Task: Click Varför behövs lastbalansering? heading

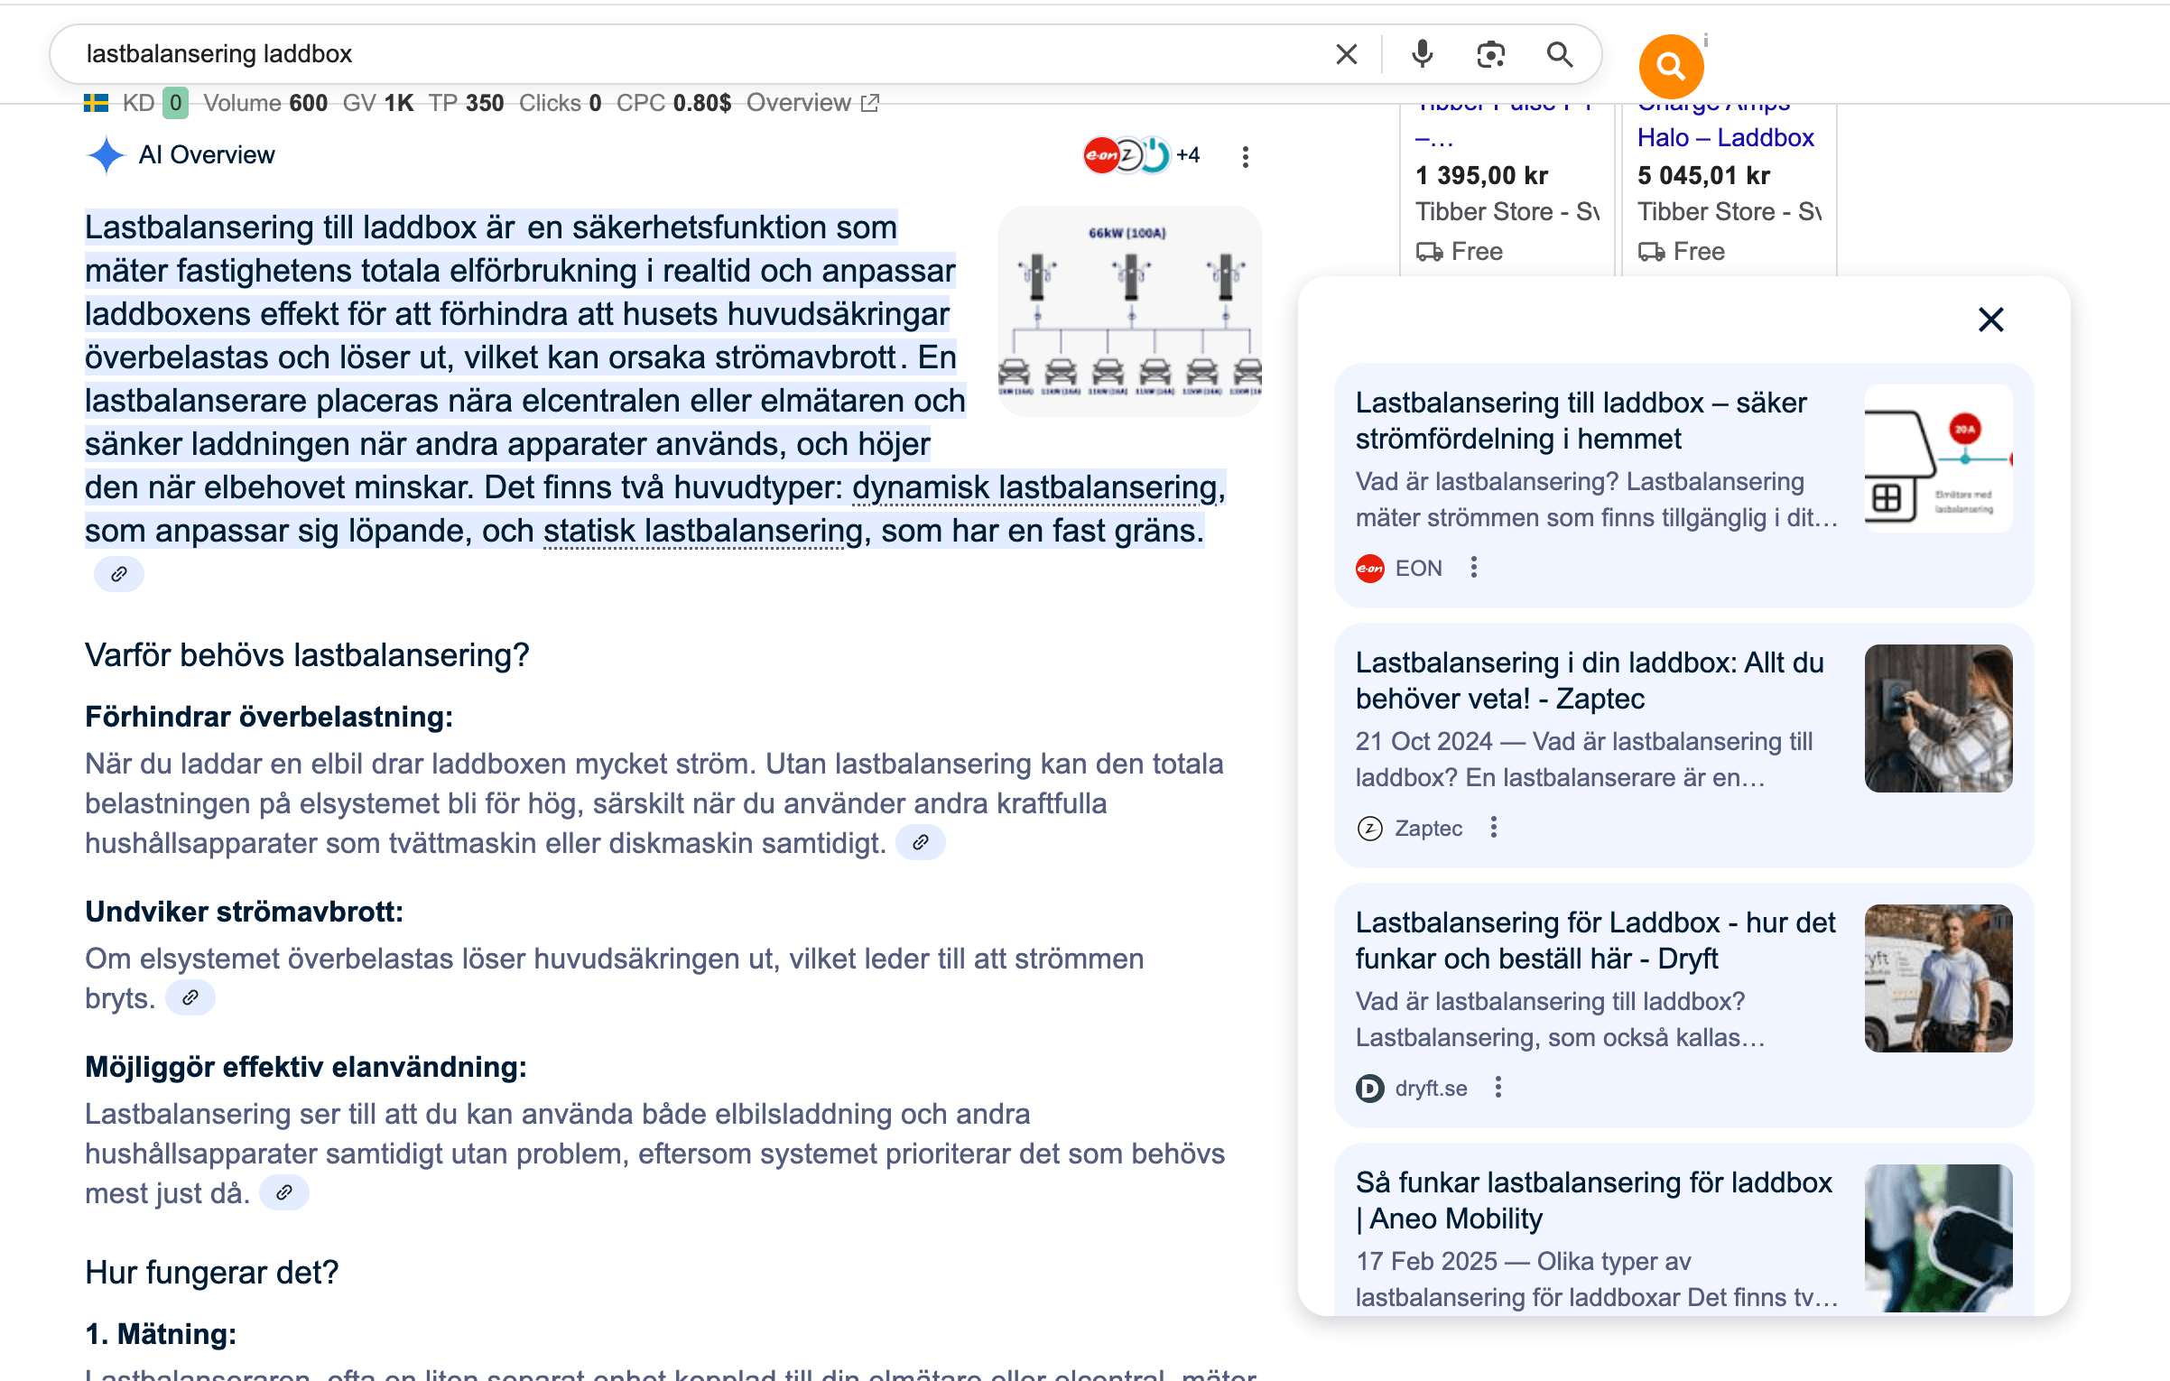Action: coord(307,655)
